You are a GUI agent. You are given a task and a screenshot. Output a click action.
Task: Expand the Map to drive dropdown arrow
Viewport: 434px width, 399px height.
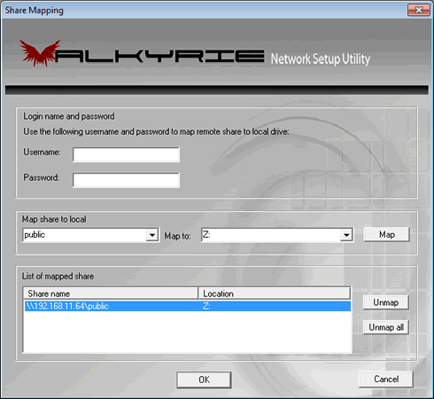pos(346,235)
